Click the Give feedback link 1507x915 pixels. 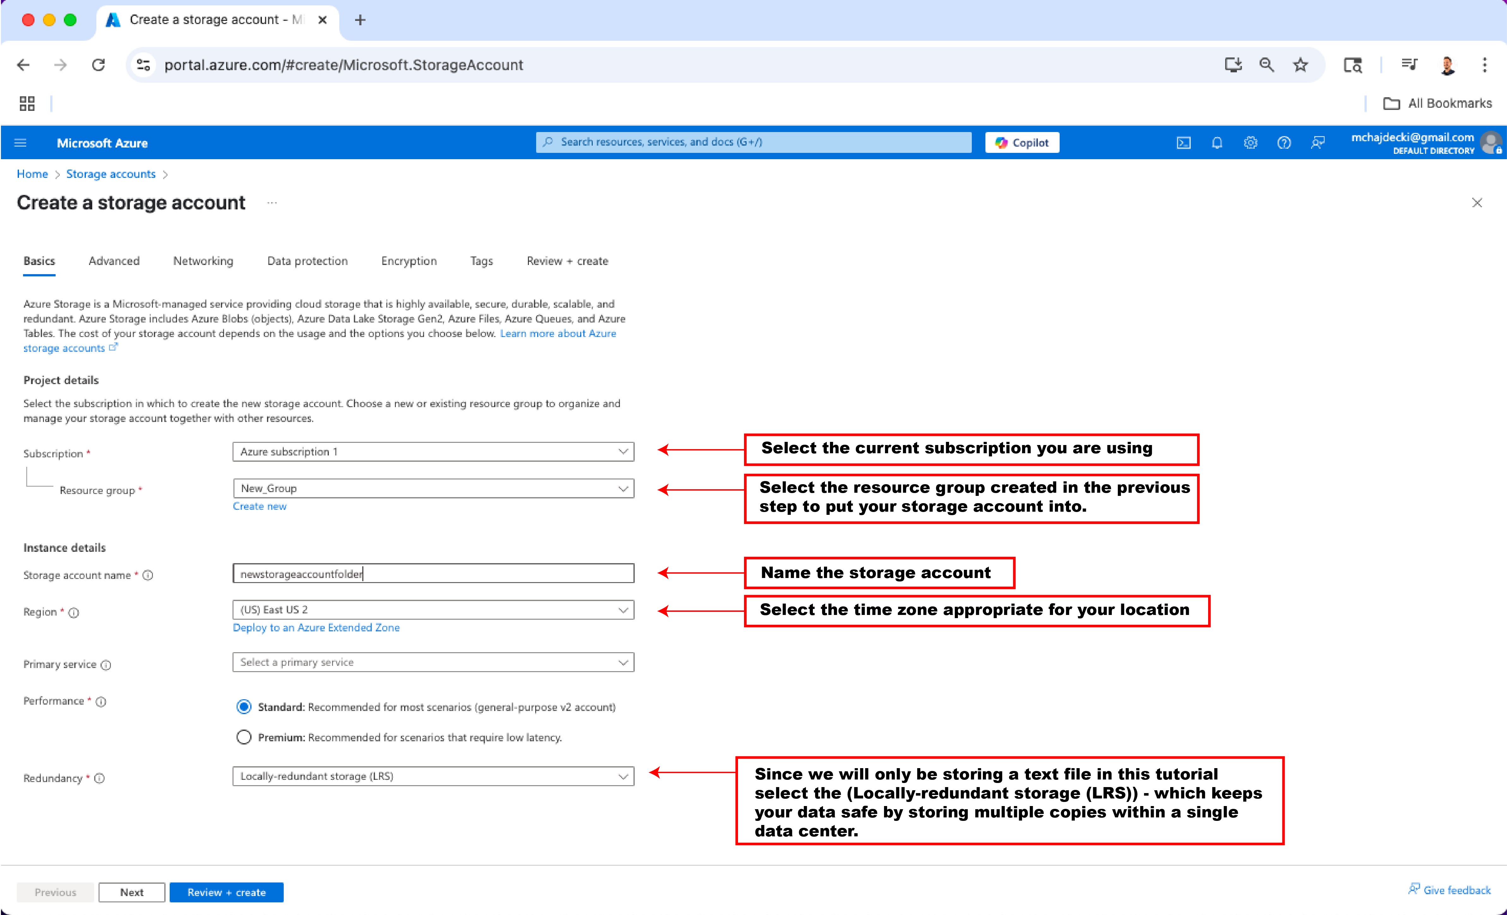(x=1449, y=890)
